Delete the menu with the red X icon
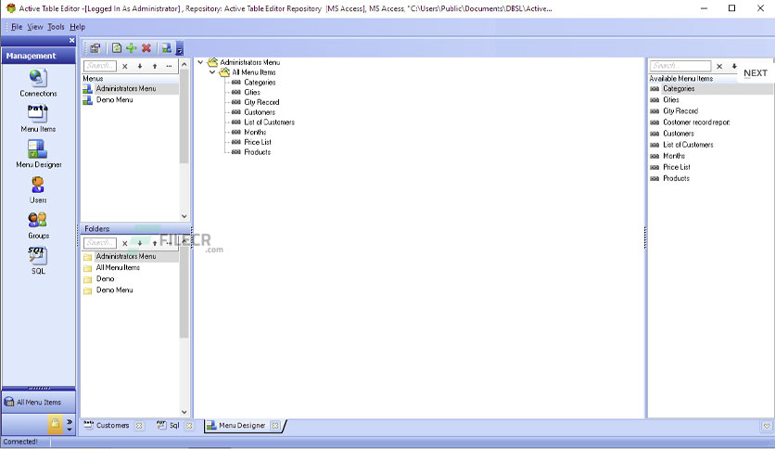Viewport: 775px width, 449px height. pos(146,48)
